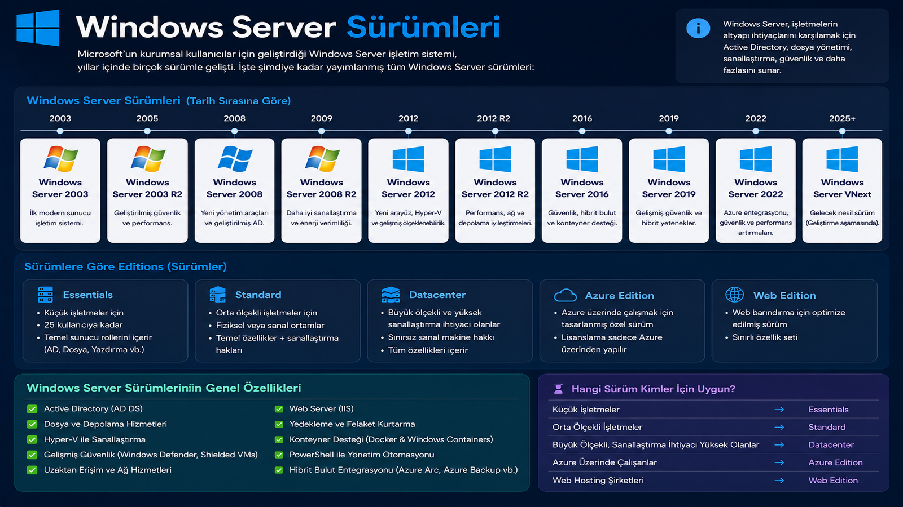Screen dimensions: 903x507
Task: Click the "Windows Server Sürümleri (Tarih Sırasına Göre)" heading
Action: click(159, 100)
